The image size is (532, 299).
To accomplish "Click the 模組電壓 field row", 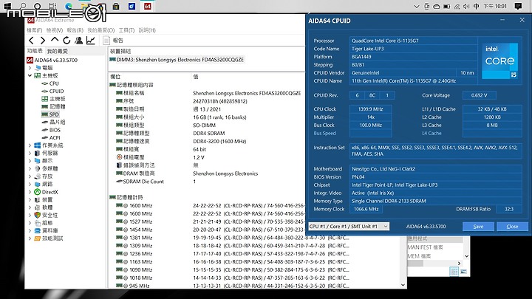I will [x=207, y=157].
